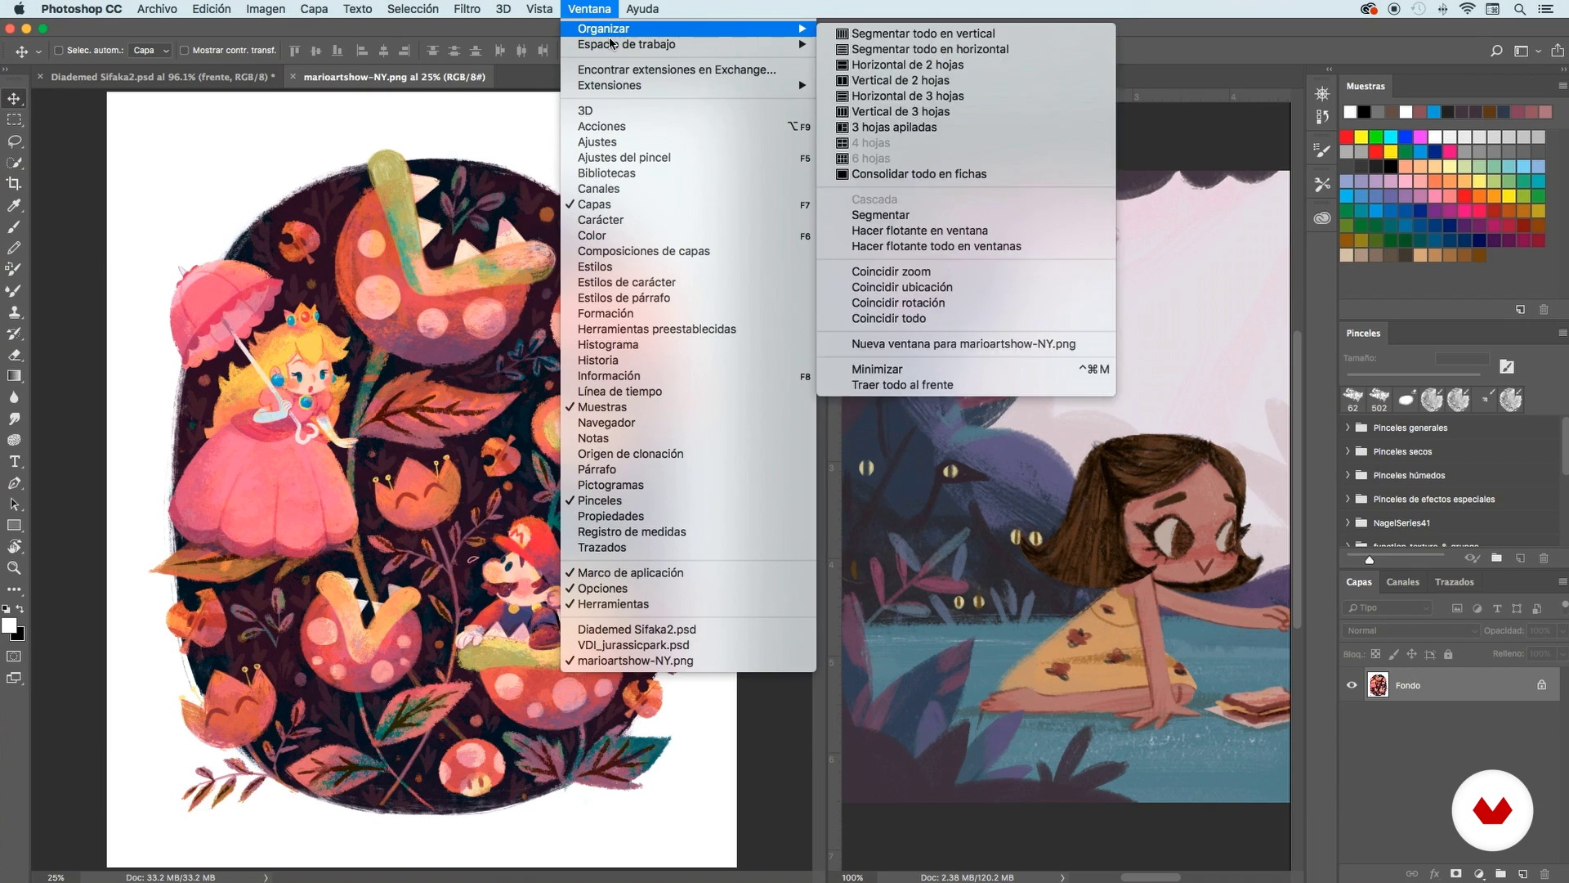Toggle Quick Mask mode icon
This screenshot has width=1569, height=883.
point(14,657)
